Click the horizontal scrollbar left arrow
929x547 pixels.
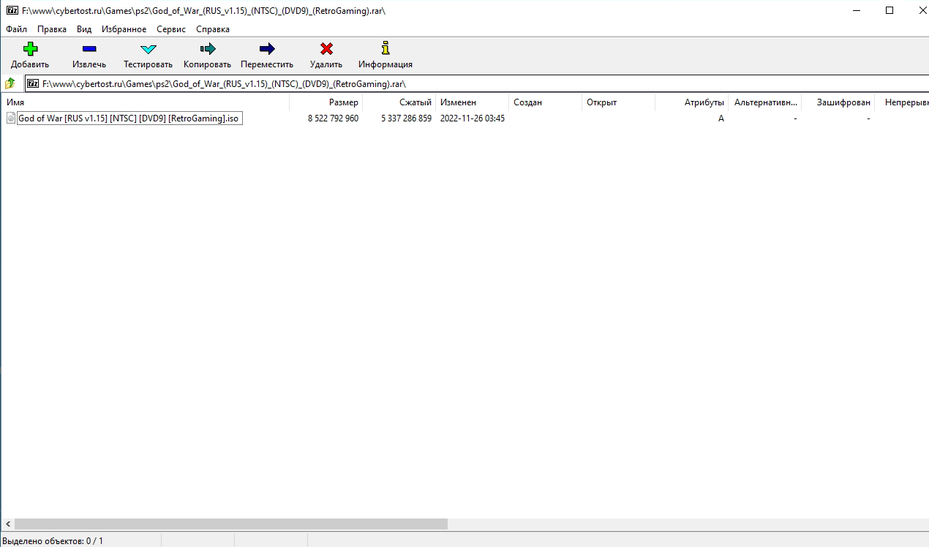click(x=8, y=524)
